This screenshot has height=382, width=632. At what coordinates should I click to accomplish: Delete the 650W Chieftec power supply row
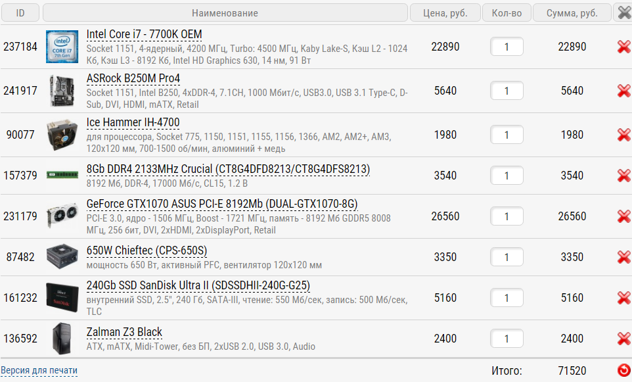click(623, 257)
